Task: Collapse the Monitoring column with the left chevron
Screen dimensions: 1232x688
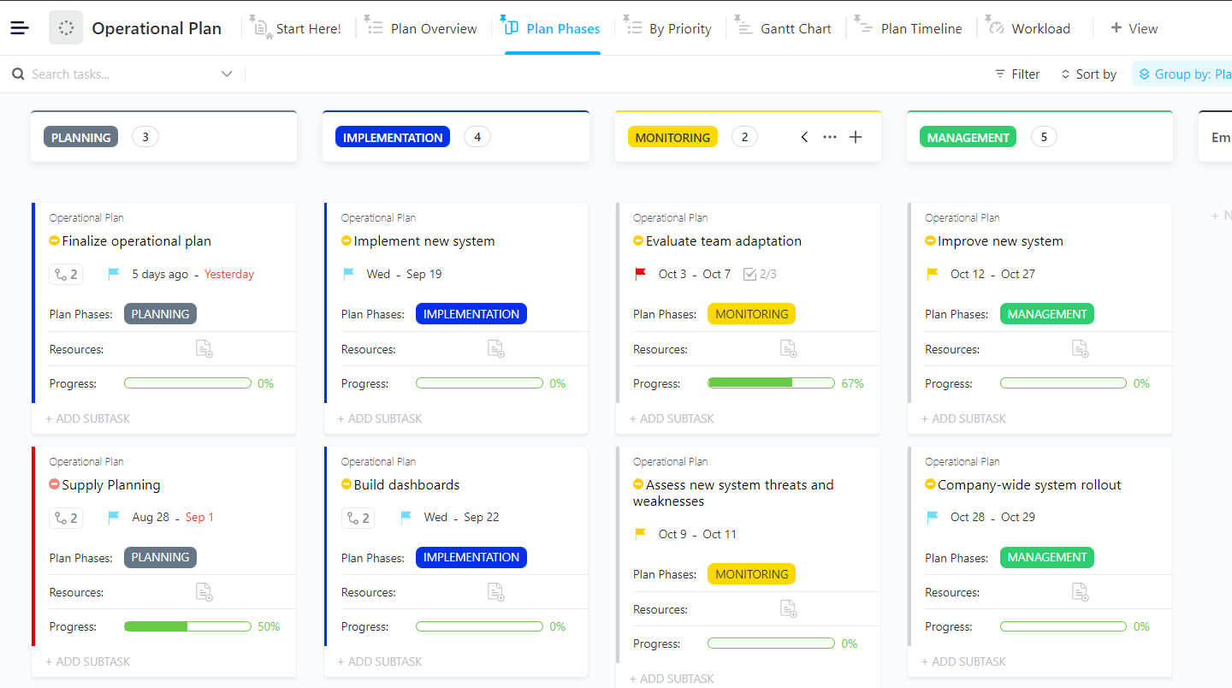Action: [x=804, y=137]
